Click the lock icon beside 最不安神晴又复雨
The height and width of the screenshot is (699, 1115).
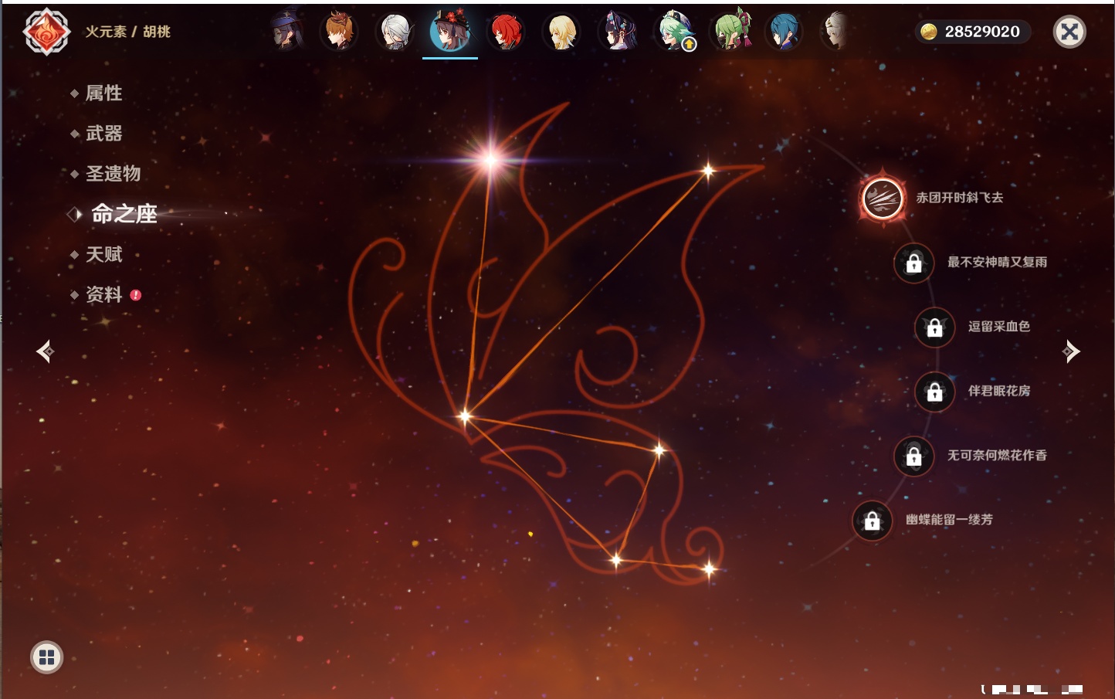coord(913,263)
